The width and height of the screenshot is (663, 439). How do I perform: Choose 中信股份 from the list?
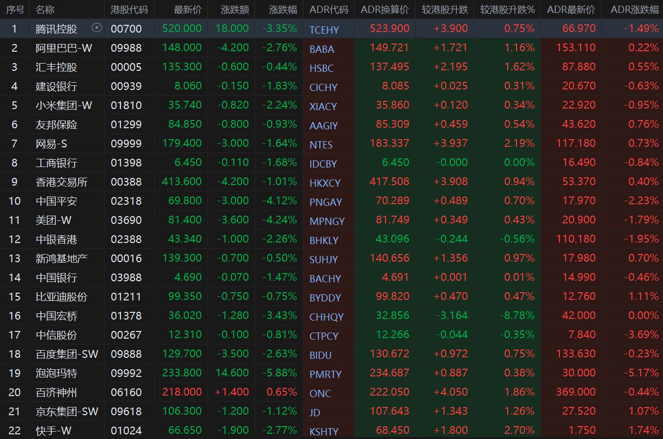[x=56, y=335]
